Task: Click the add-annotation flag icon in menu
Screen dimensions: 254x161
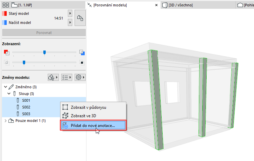Action: pos(65,125)
